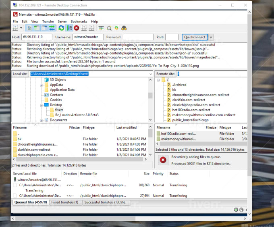Viewport: 274px width, 227px height.
Task: Refresh the file and folder lists
Action: point(61,28)
